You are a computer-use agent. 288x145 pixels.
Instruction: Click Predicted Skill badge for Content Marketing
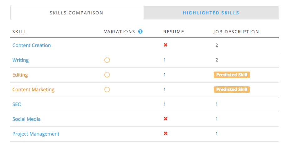232,89
